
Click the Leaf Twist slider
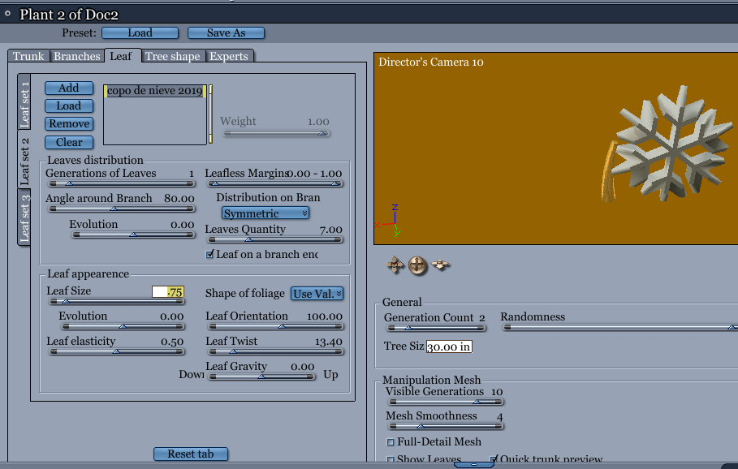[x=276, y=351]
